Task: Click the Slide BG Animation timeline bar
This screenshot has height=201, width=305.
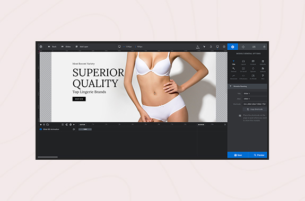Action: click(x=85, y=129)
